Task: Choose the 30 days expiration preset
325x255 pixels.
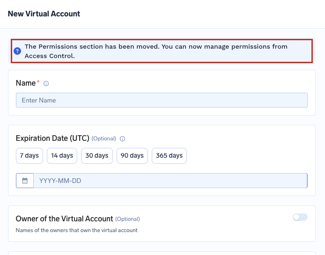Action: click(97, 155)
